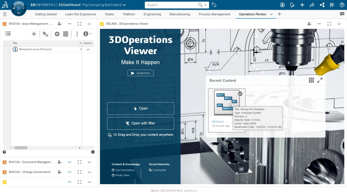Click the Open button

point(141,108)
